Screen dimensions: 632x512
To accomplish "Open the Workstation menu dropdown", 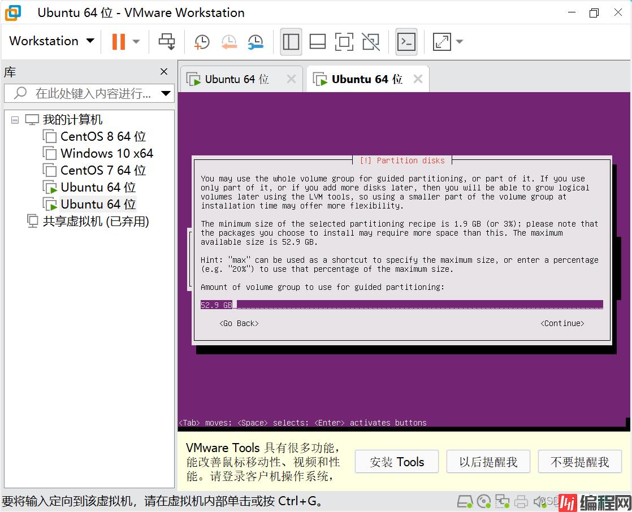I will 51,41.
